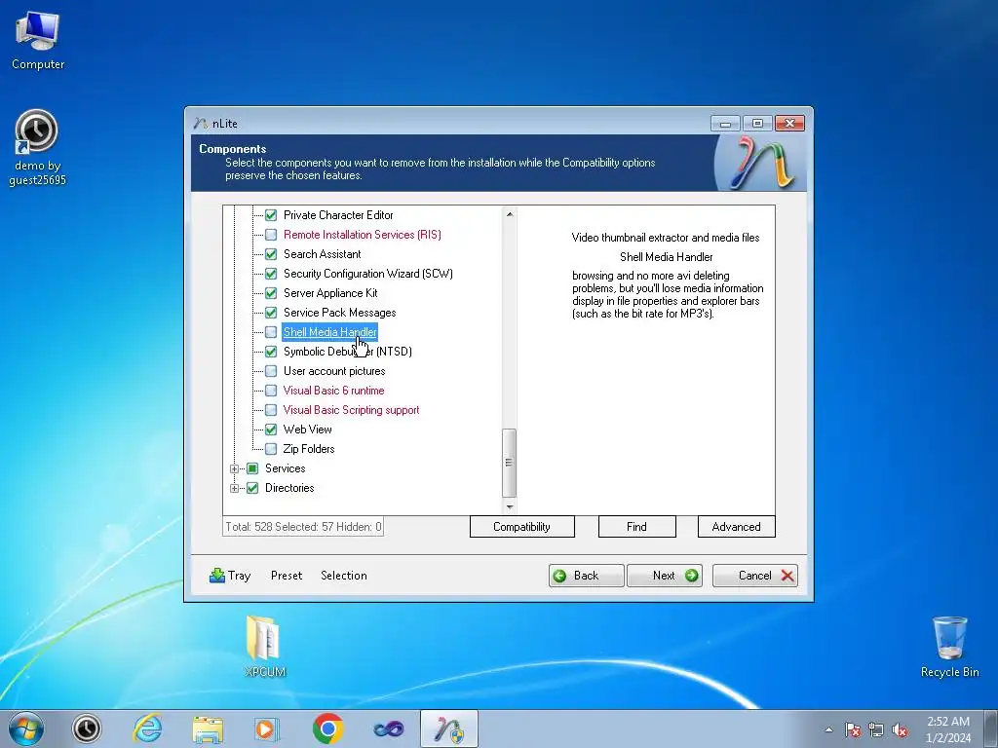Select the Web View label
This screenshot has width=998, height=748.
(x=307, y=430)
